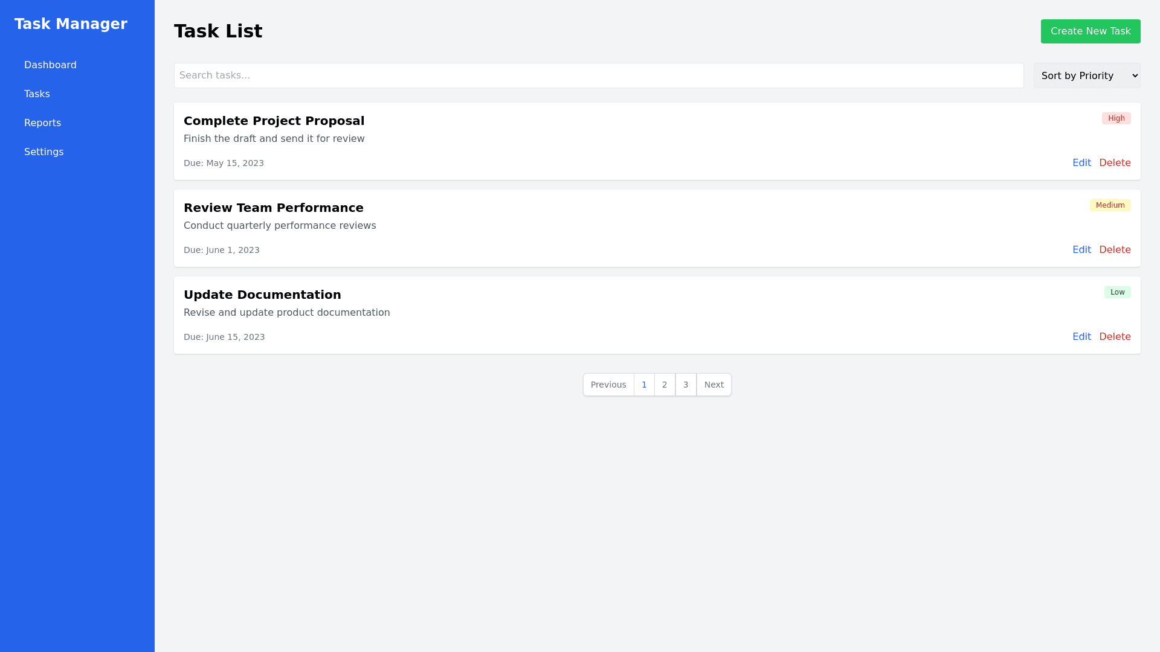This screenshot has height=652, width=1160.
Task: Delete the Complete Project Proposal task
Action: tap(1115, 163)
